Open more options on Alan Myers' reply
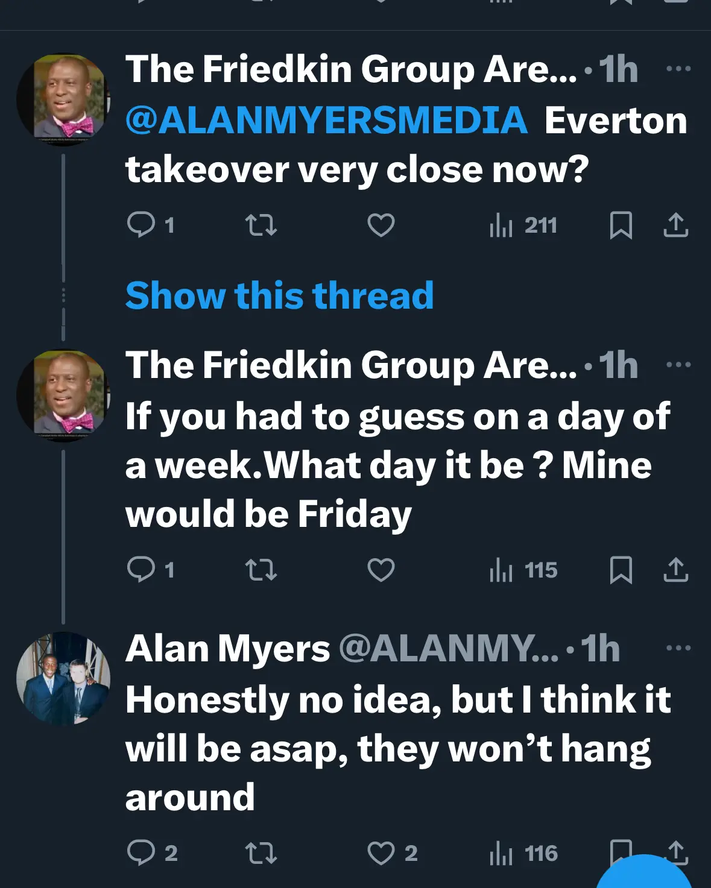This screenshot has height=888, width=711. tap(678, 648)
